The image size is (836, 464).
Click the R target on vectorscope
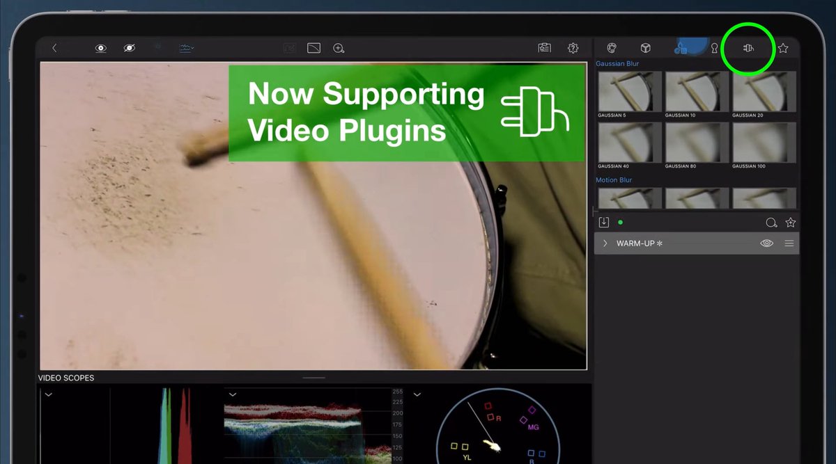[x=498, y=418]
